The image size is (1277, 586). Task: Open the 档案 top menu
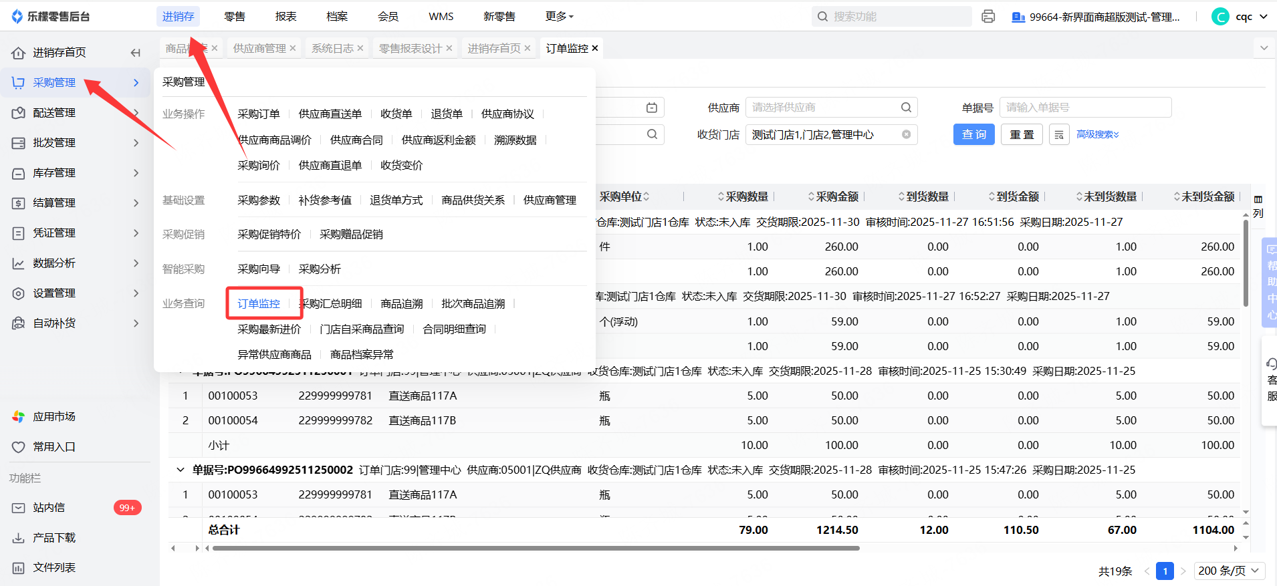click(337, 17)
